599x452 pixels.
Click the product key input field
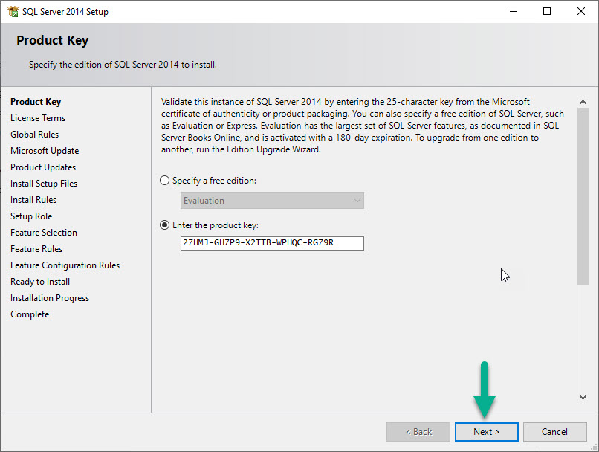click(x=272, y=243)
